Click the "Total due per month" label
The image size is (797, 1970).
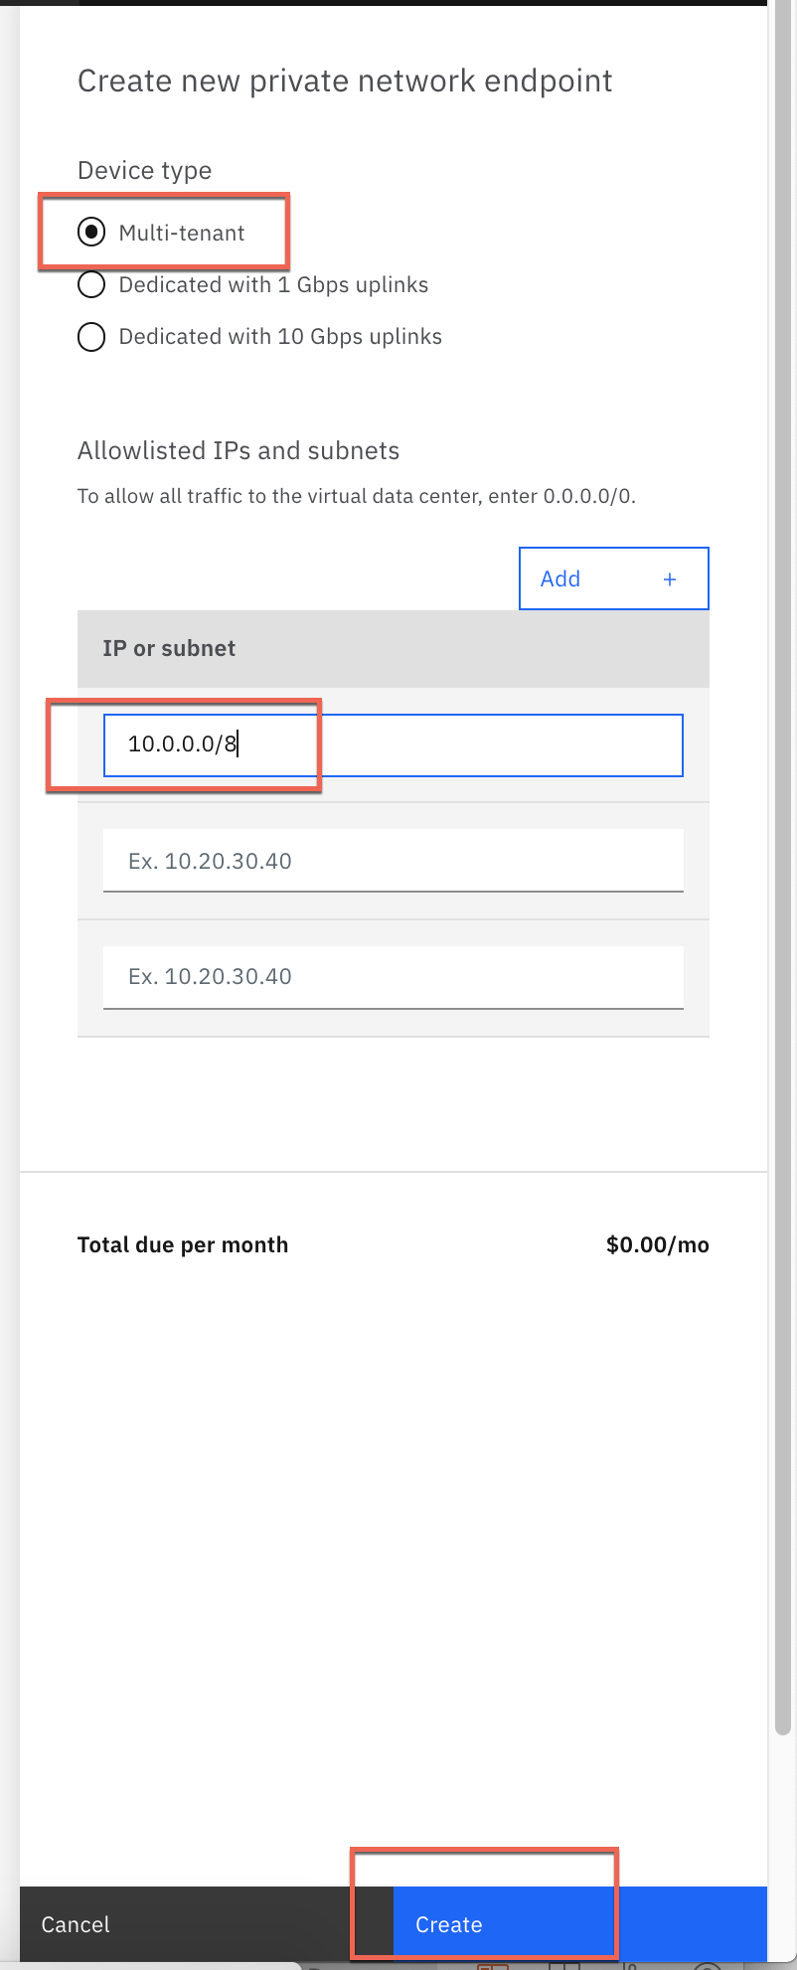pos(183,1245)
